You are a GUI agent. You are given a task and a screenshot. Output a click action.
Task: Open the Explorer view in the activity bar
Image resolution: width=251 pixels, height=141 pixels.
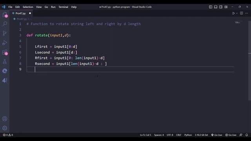click(5, 15)
